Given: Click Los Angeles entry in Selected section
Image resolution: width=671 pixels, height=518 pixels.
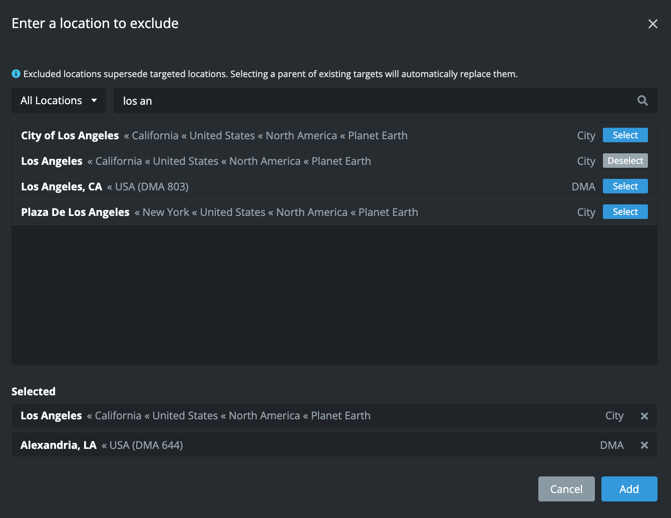Looking at the screenshot, I should tap(334, 416).
